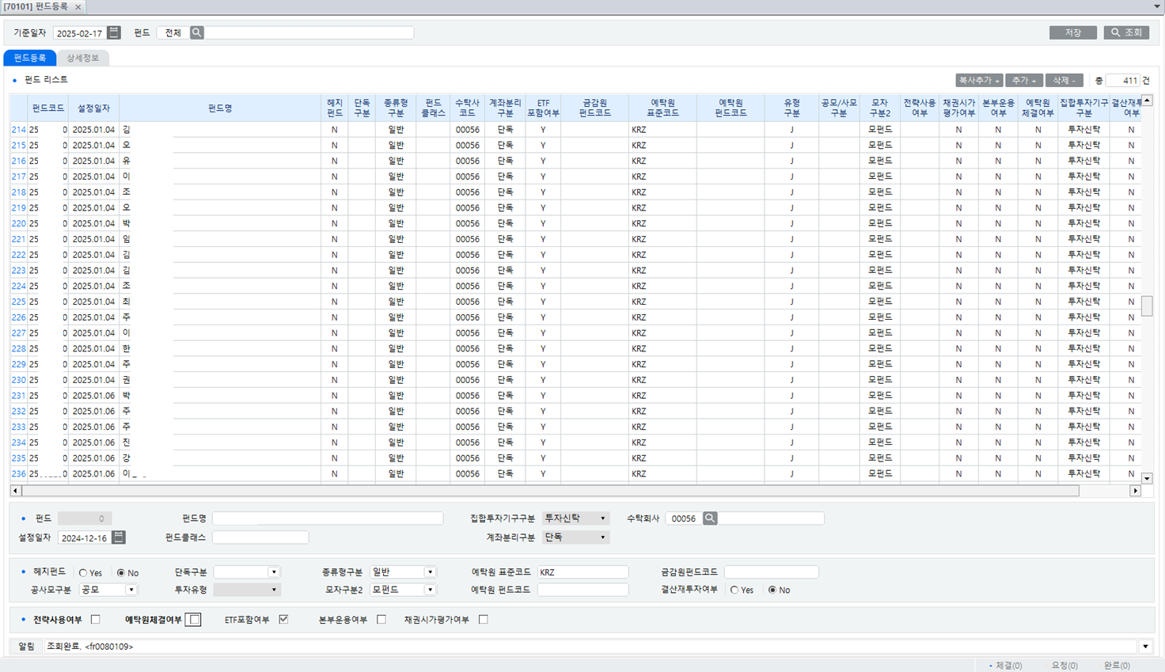Click the 펀드명 input field
Viewport: 1165px width, 672px height.
tap(328, 518)
